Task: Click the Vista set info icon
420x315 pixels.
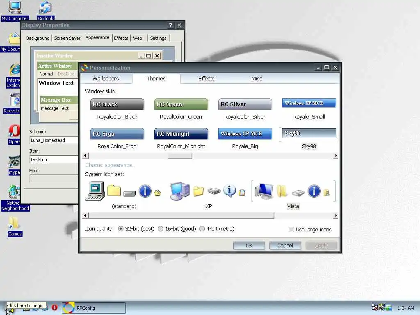Action: pyautogui.click(x=314, y=191)
